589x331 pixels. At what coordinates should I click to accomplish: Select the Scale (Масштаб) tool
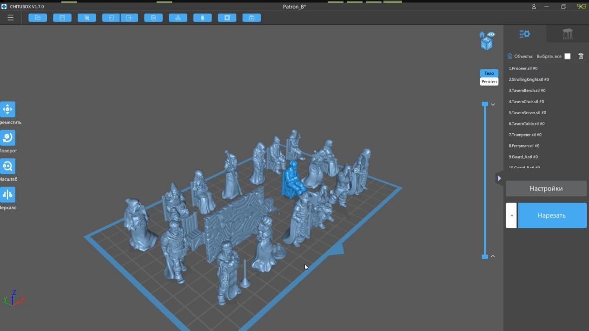7,166
